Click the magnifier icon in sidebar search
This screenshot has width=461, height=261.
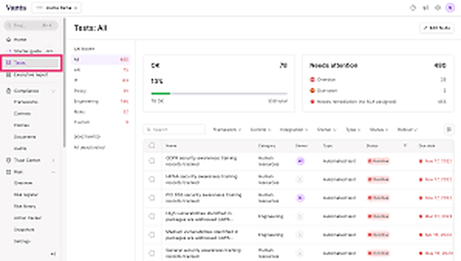click(9, 26)
